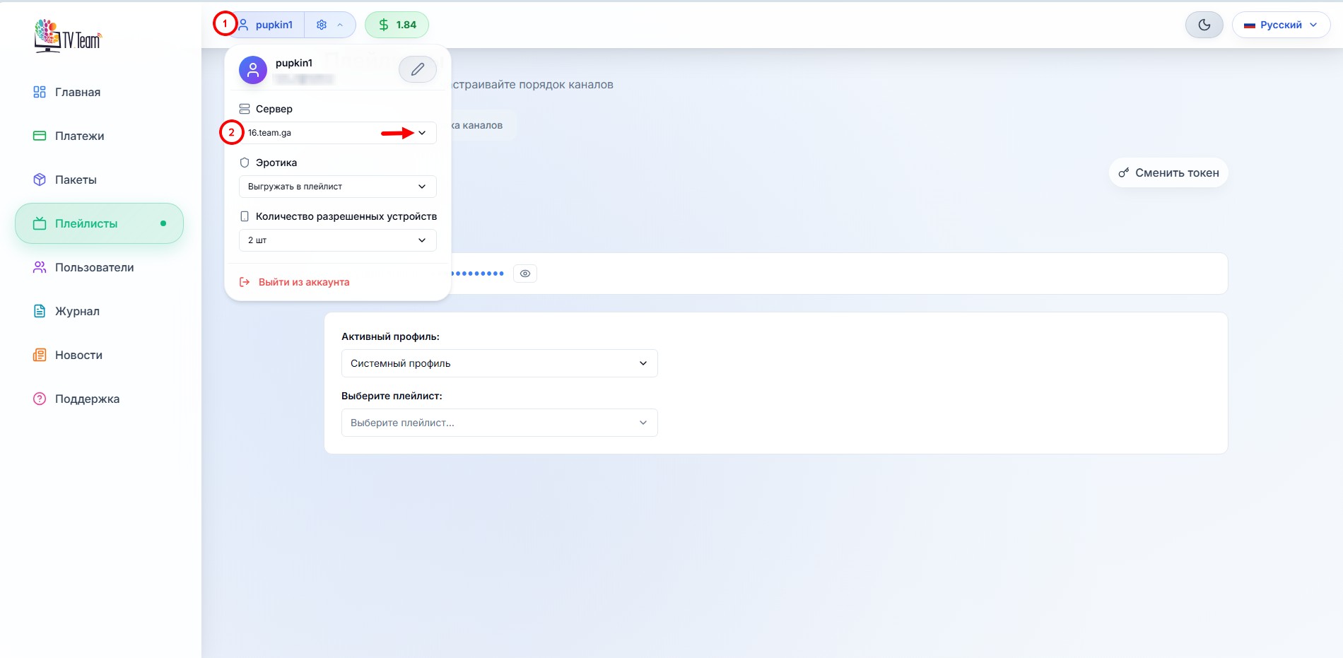Open the Эротика playlist export dropdown
Viewport: 1343px width, 658px height.
(x=338, y=187)
